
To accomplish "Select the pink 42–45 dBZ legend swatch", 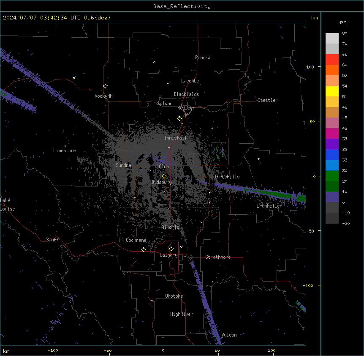I will tap(332, 123).
